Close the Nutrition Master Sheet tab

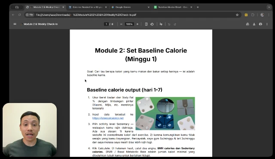coord(191,7)
